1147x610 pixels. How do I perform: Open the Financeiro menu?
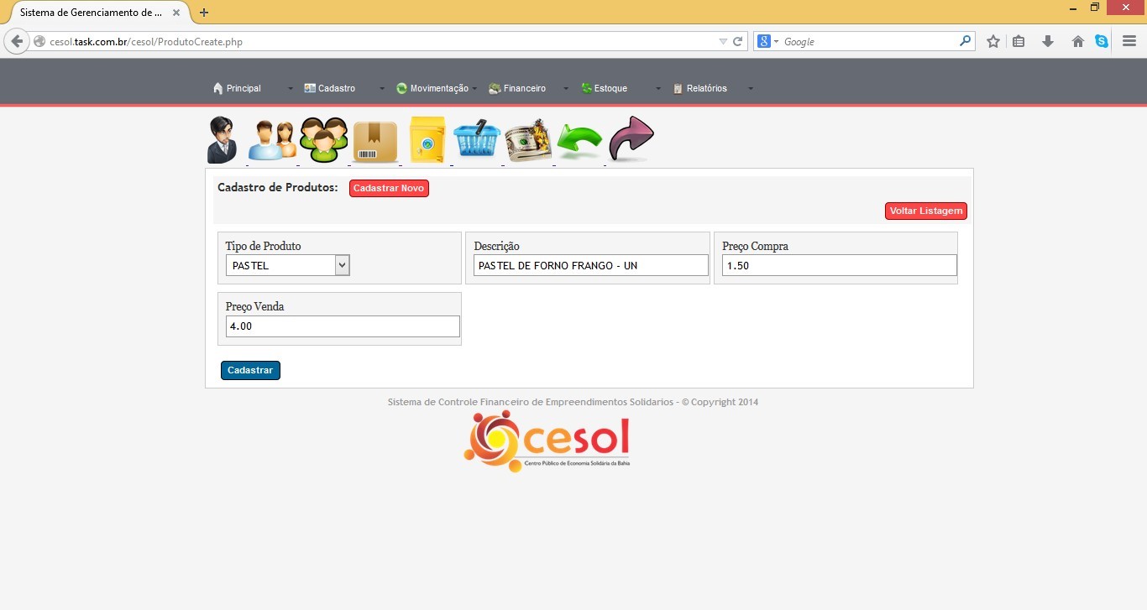coord(524,88)
